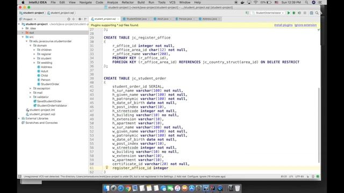Open Trash in the Dock
Screen dimensions: 344x193
pyautogui.click(x=238, y=188)
